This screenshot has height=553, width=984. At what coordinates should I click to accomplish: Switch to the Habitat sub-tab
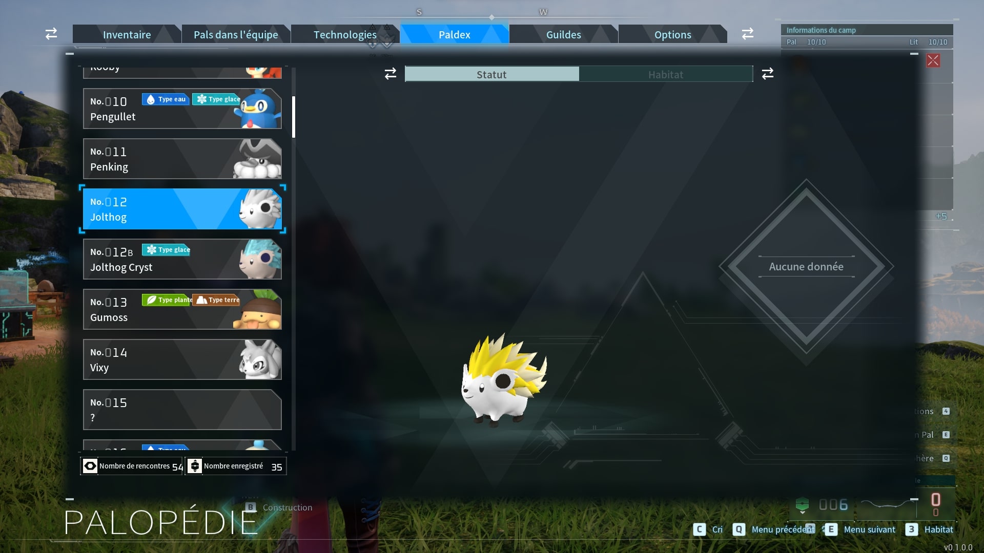click(x=666, y=74)
